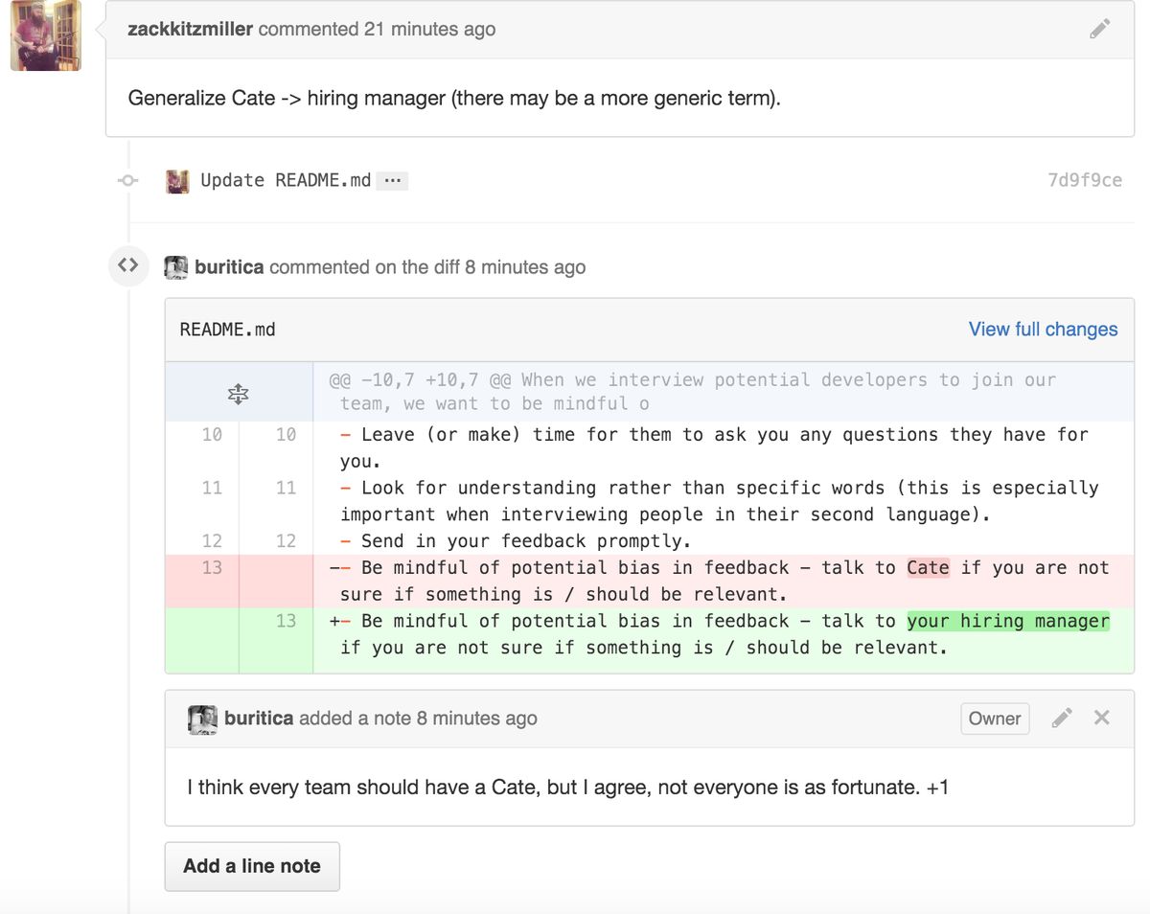Click the edit pencil on buritica's note
Viewport: 1150px width, 914px height.
click(1062, 717)
